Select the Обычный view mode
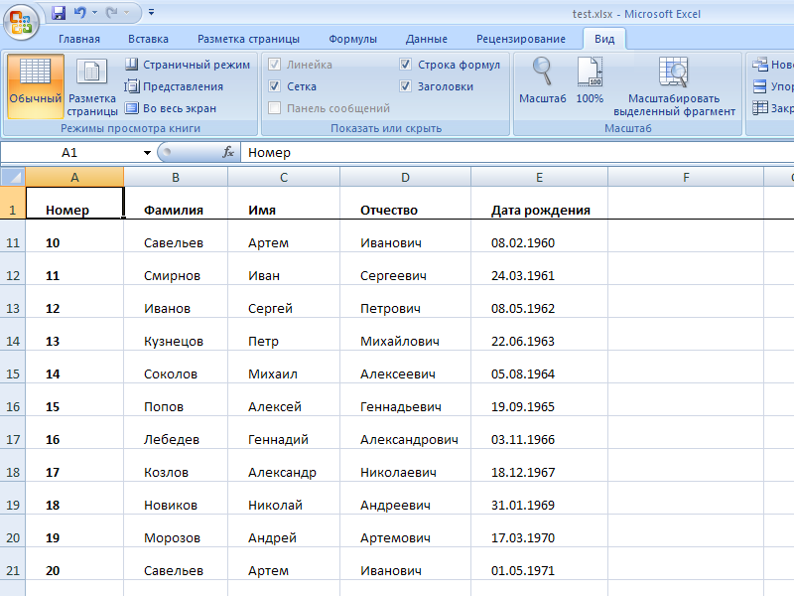 (x=36, y=86)
